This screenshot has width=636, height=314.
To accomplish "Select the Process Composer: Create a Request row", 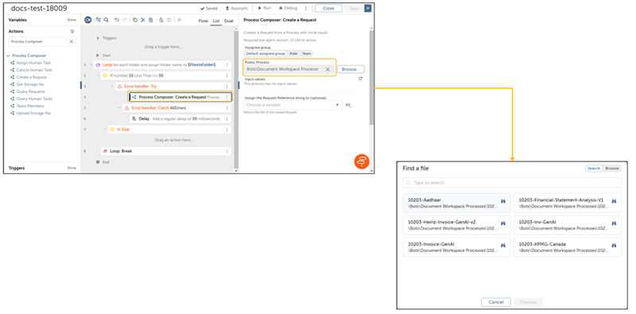I will (180, 97).
